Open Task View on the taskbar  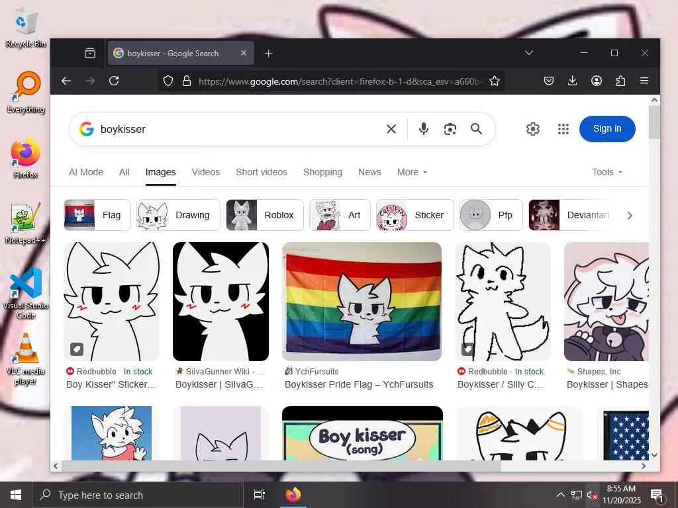pos(259,495)
